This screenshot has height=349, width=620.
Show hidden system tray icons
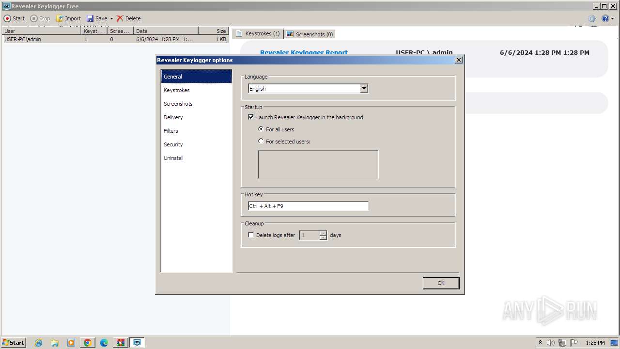pos(540,343)
